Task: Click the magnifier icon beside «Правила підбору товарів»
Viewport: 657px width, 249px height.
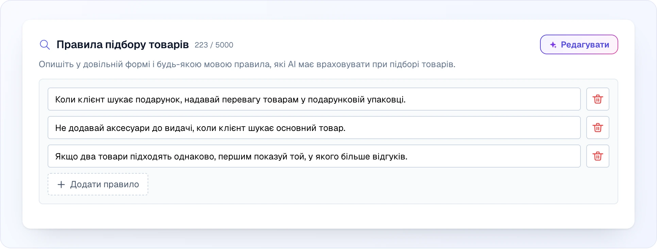Action: click(x=45, y=45)
